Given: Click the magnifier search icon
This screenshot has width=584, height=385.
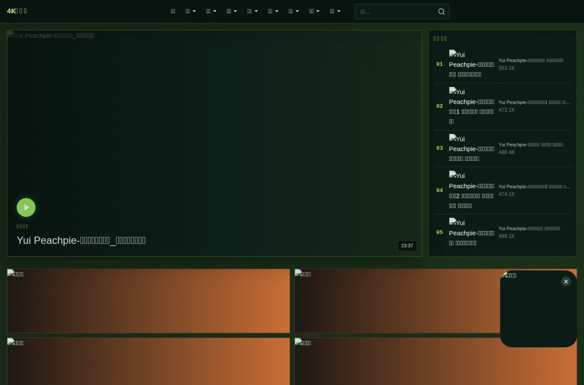Looking at the screenshot, I should [441, 11].
